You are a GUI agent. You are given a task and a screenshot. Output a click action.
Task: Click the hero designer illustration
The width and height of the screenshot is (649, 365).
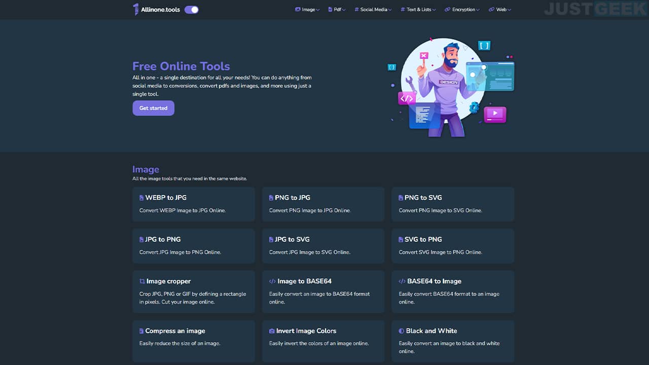pos(451,86)
